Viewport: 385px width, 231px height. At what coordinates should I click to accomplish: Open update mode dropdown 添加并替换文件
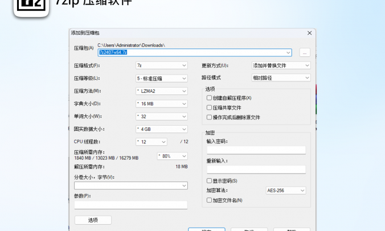(x=281, y=65)
